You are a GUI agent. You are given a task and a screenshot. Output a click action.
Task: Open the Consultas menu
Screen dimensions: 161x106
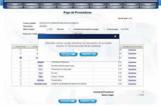[65, 5]
